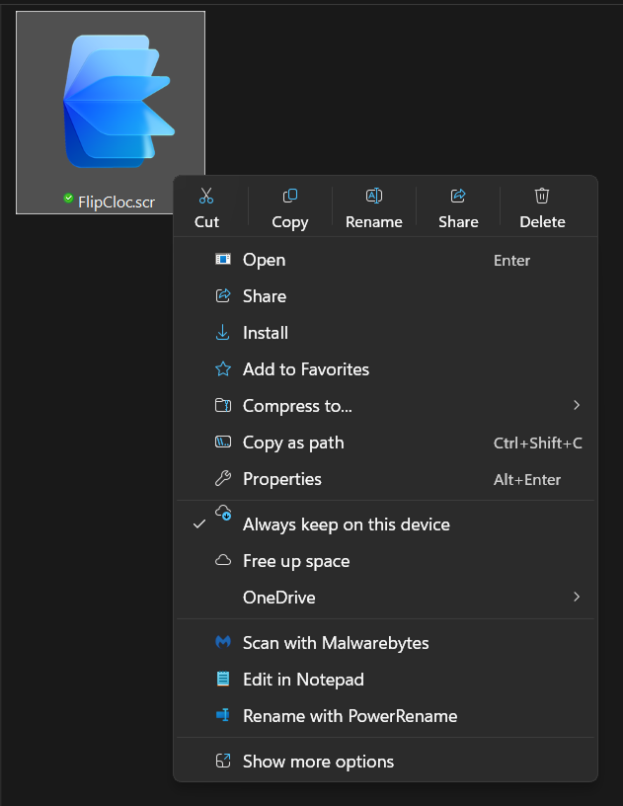Choose Scan with Malwarebytes
The width and height of the screenshot is (623, 806).
tap(385, 643)
